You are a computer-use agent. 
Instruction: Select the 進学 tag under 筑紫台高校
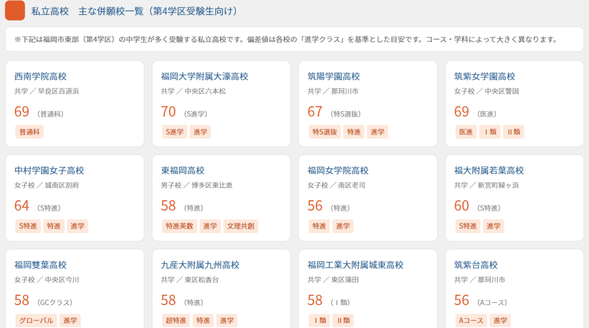(x=500, y=321)
